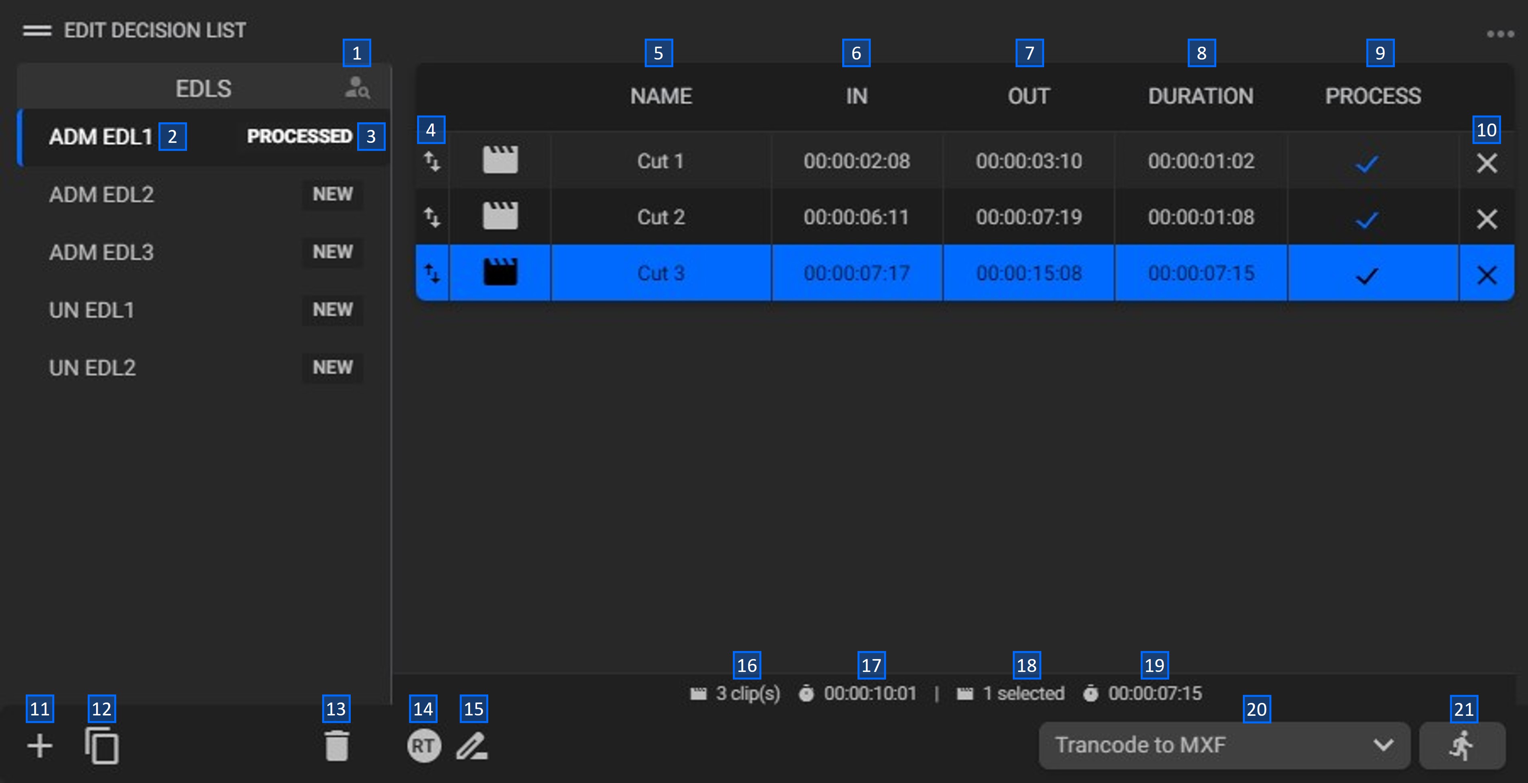Click Cut 3 duration cell 00:00:07:15
1528x783 pixels.
pos(1201,274)
